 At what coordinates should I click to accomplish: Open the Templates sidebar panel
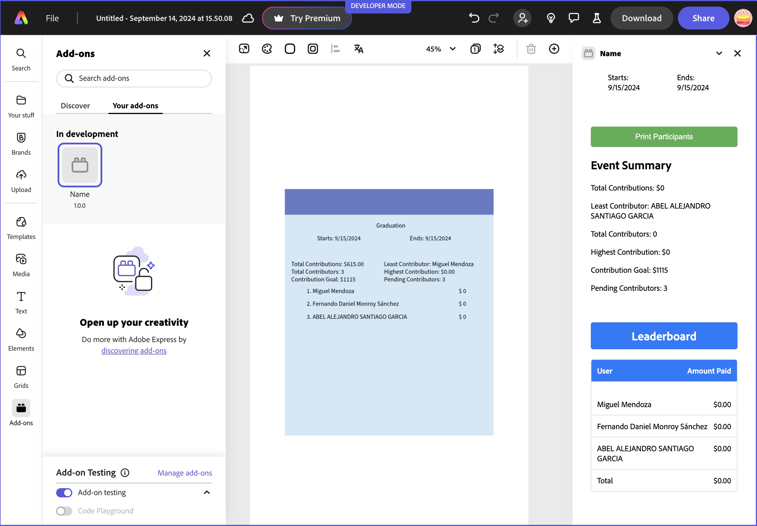click(21, 228)
